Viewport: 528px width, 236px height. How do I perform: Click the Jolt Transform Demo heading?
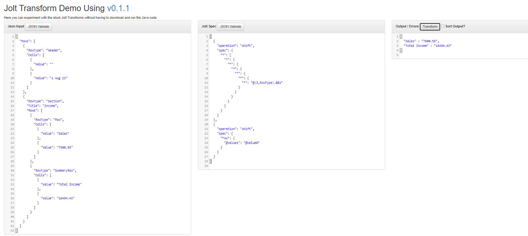67,8
